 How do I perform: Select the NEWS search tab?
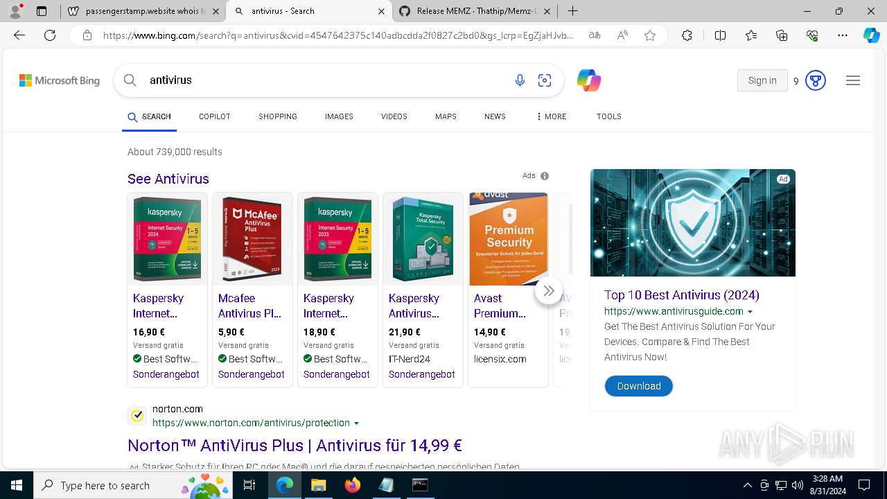(495, 116)
